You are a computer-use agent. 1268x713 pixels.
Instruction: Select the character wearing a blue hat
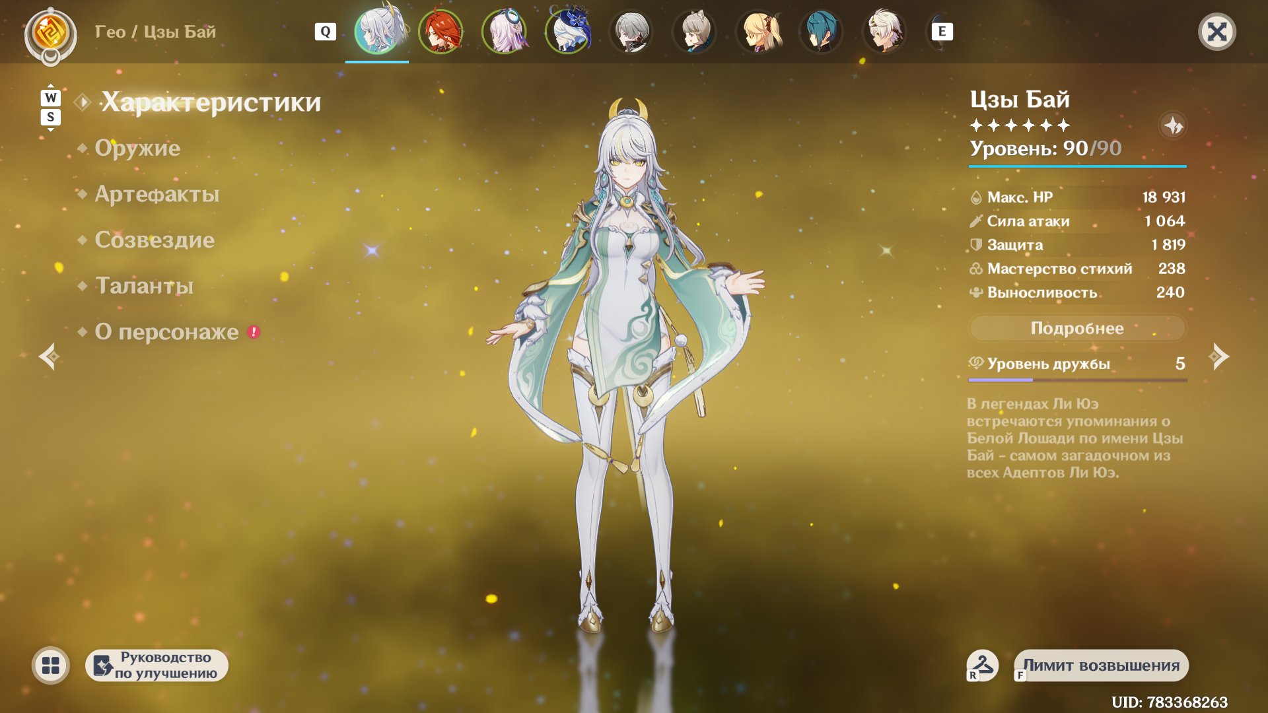click(567, 31)
